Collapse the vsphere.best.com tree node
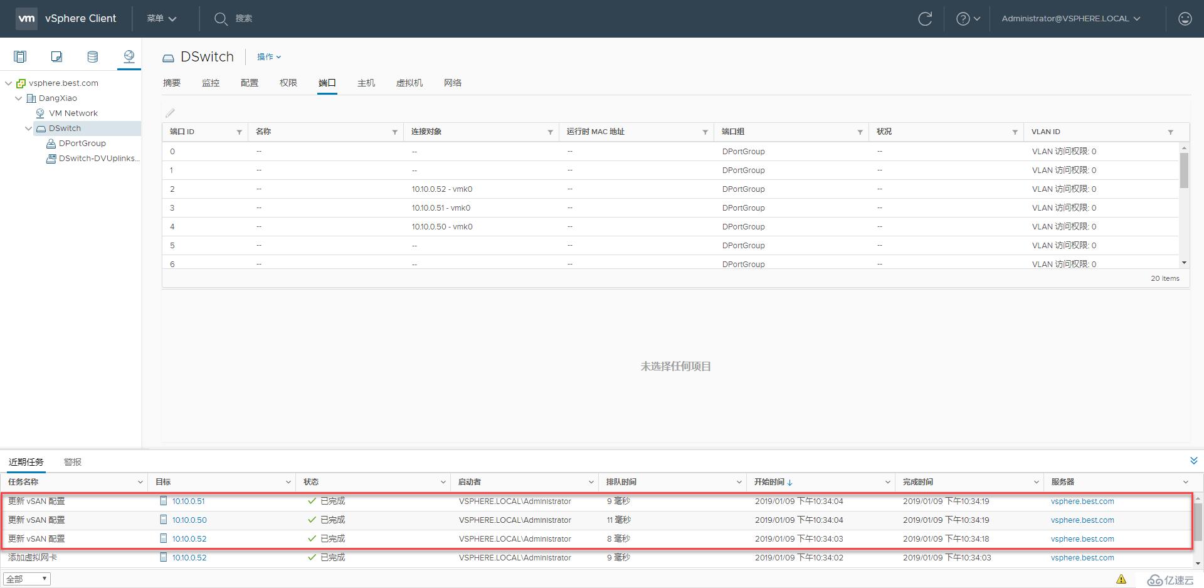 tap(8, 83)
